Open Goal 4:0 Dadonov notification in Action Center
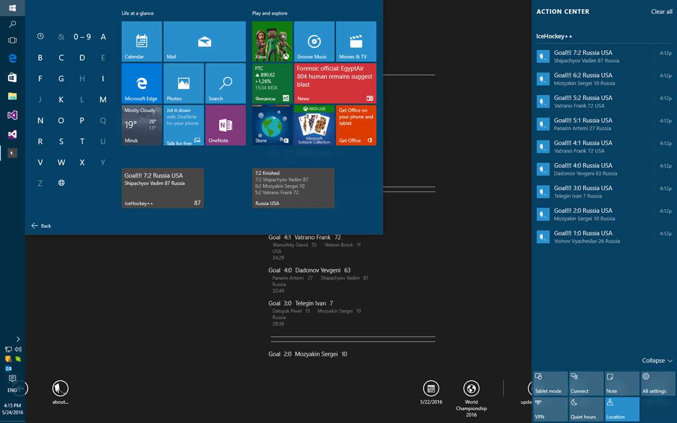Screen dimensions: 677x423 coord(604,169)
